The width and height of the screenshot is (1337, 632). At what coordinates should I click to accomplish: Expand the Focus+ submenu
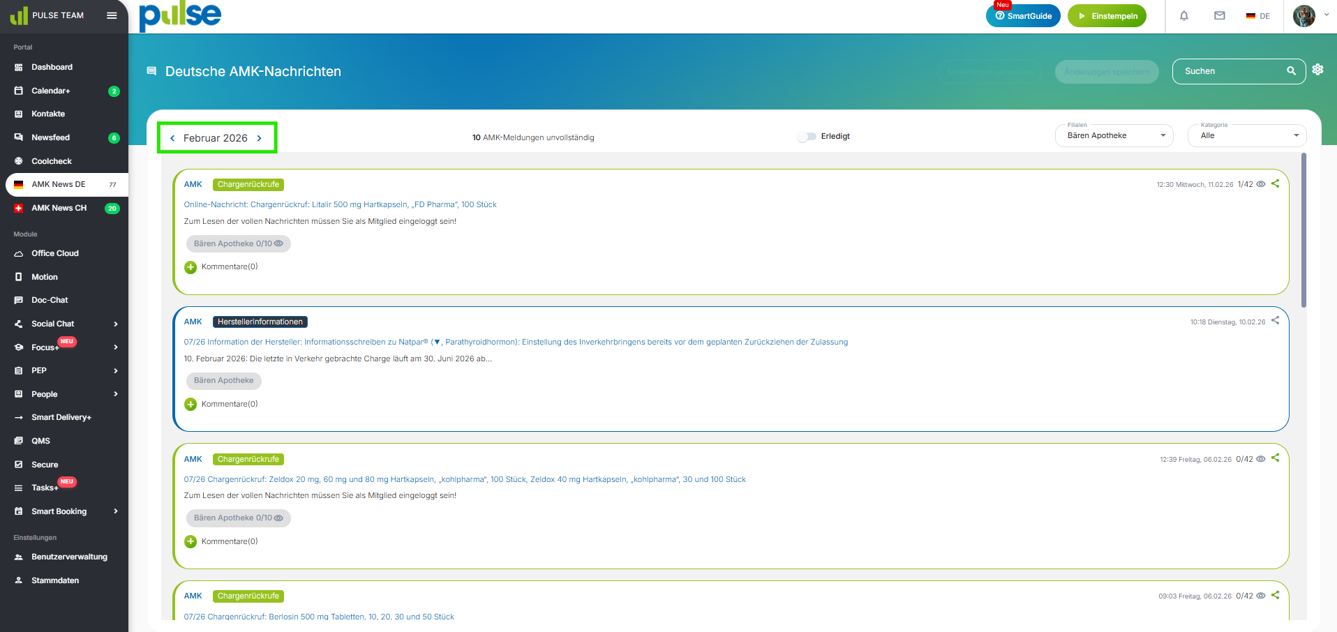click(116, 347)
